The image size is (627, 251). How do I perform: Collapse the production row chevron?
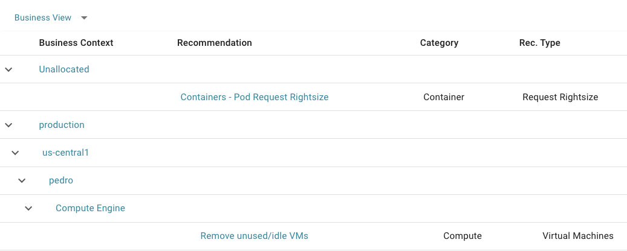pos(8,125)
